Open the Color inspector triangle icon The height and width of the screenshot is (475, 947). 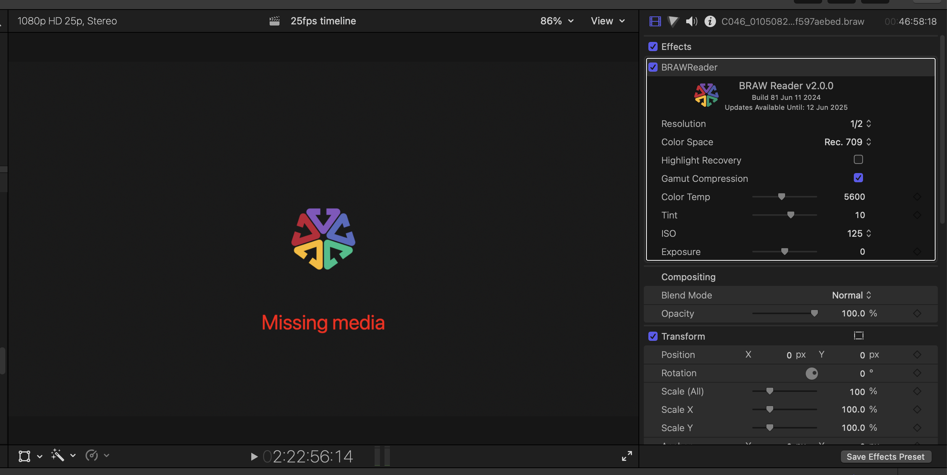(673, 21)
